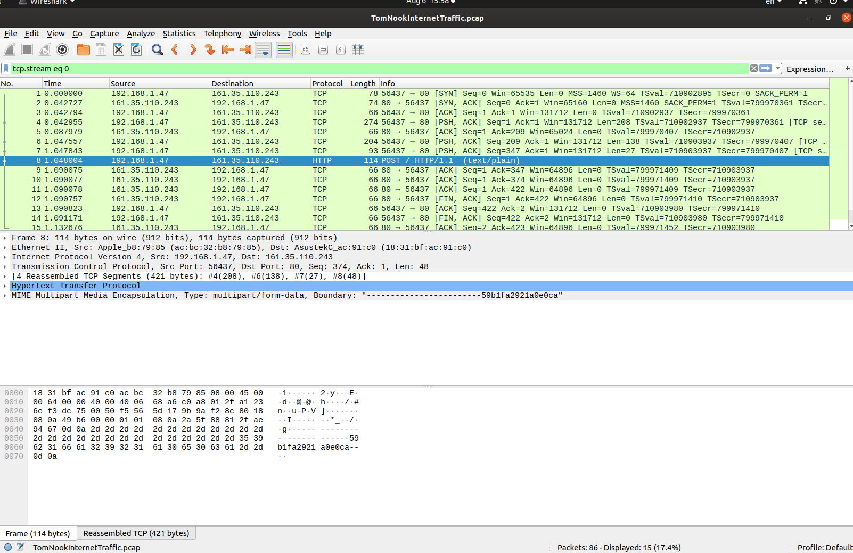Click the Expression... button
The image size is (853, 553).
[x=809, y=69]
